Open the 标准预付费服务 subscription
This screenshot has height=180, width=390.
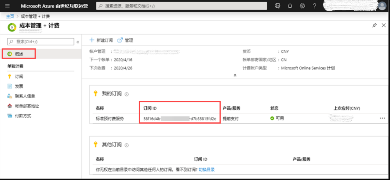click(110, 118)
